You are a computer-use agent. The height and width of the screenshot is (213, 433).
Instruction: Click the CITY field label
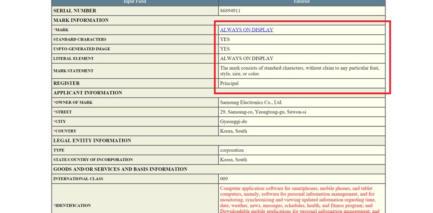coord(59,122)
